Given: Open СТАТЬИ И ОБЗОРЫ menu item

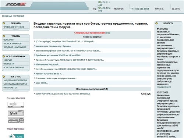Looking at the screenshot, I should [x=14, y=67].
